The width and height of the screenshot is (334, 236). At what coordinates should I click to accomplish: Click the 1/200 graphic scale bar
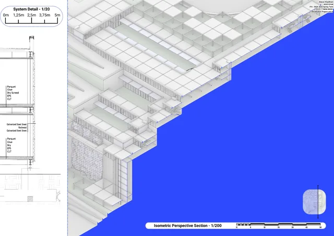coord(279,226)
